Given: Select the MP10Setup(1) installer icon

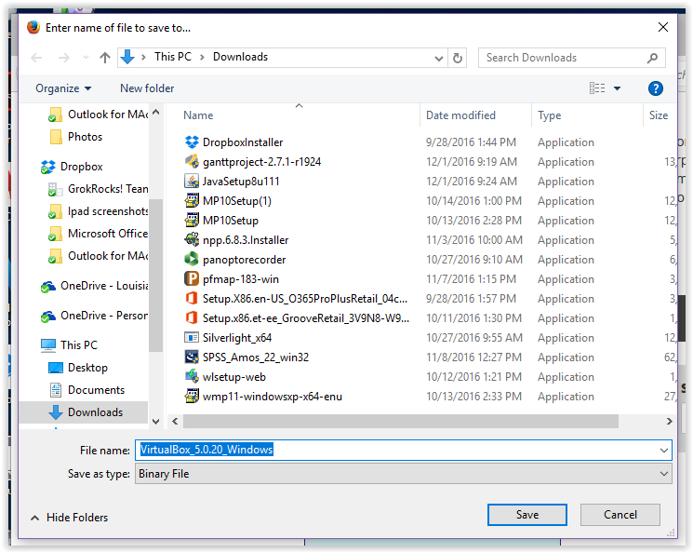Looking at the screenshot, I should 192,200.
